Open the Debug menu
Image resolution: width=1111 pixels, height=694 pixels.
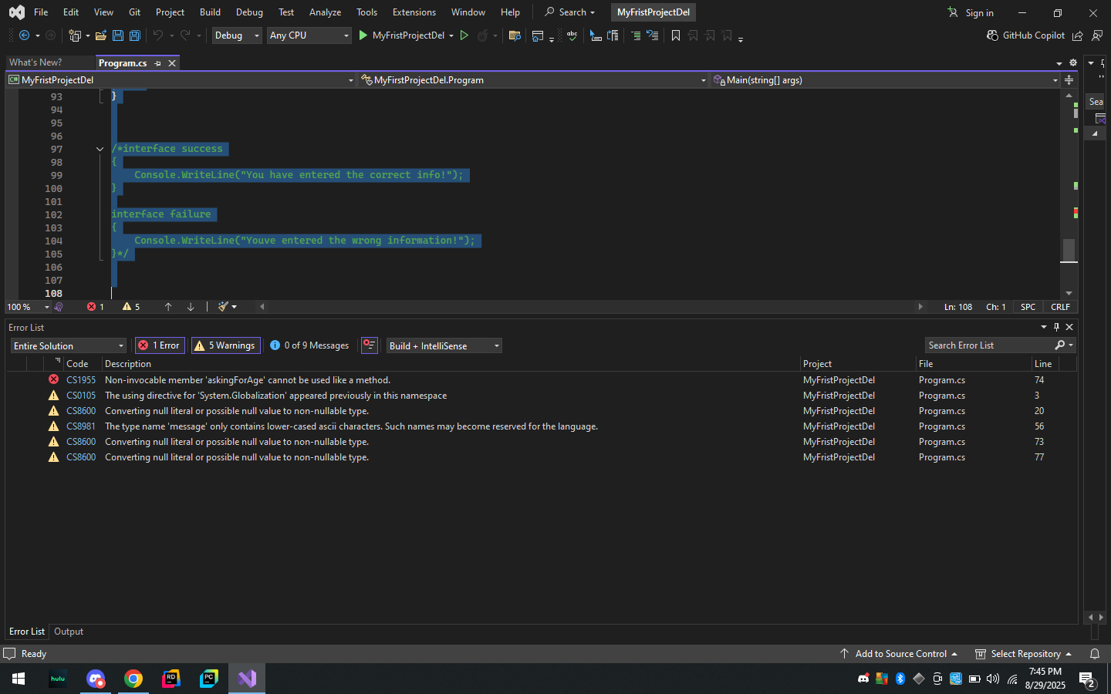tap(249, 12)
